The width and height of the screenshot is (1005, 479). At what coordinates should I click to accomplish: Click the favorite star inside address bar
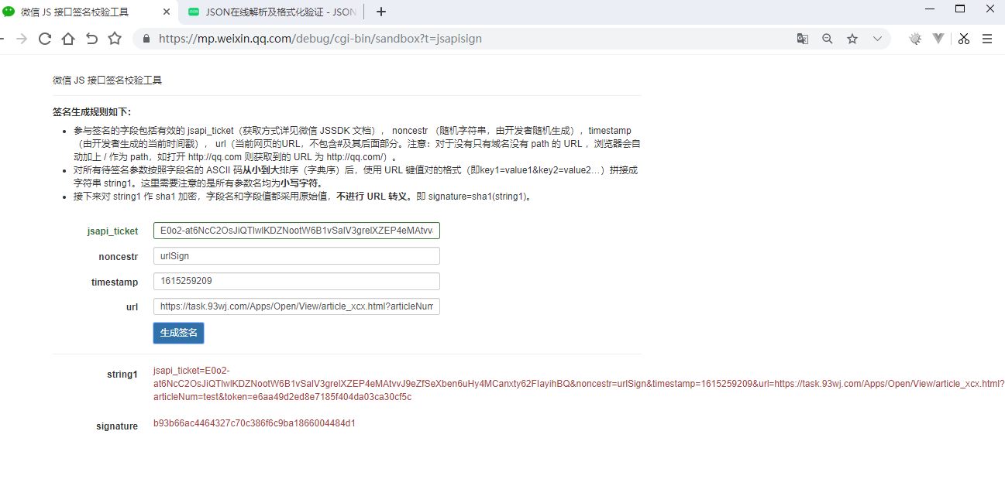click(x=852, y=39)
